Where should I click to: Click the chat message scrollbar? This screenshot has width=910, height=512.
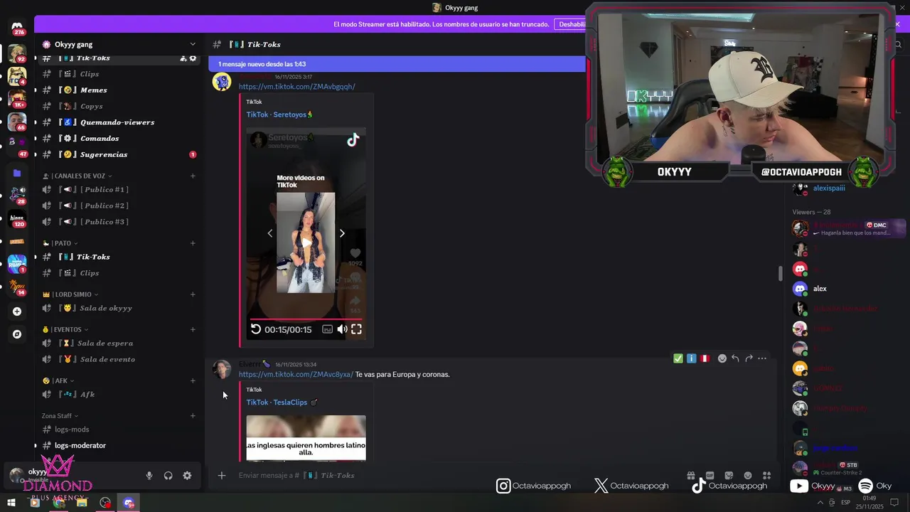point(780,273)
